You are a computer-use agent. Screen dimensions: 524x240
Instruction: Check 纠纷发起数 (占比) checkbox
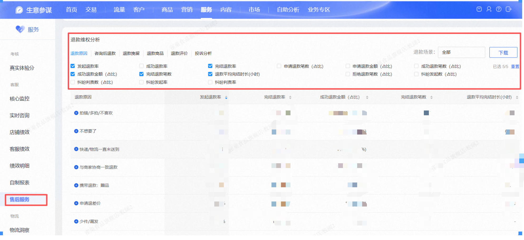coord(416,74)
